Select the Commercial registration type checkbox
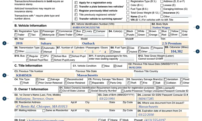 click(x=57, y=31)
